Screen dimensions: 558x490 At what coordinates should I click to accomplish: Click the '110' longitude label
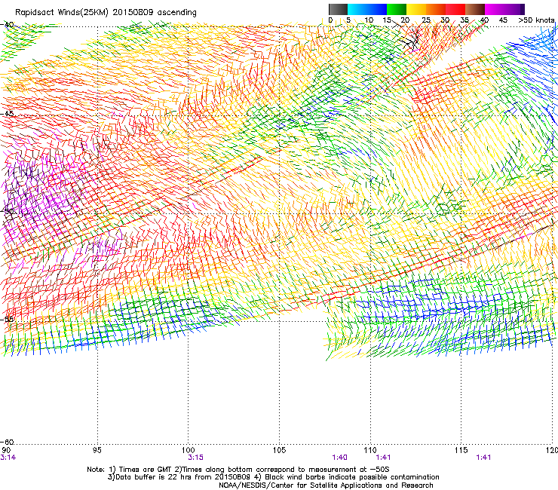click(370, 451)
